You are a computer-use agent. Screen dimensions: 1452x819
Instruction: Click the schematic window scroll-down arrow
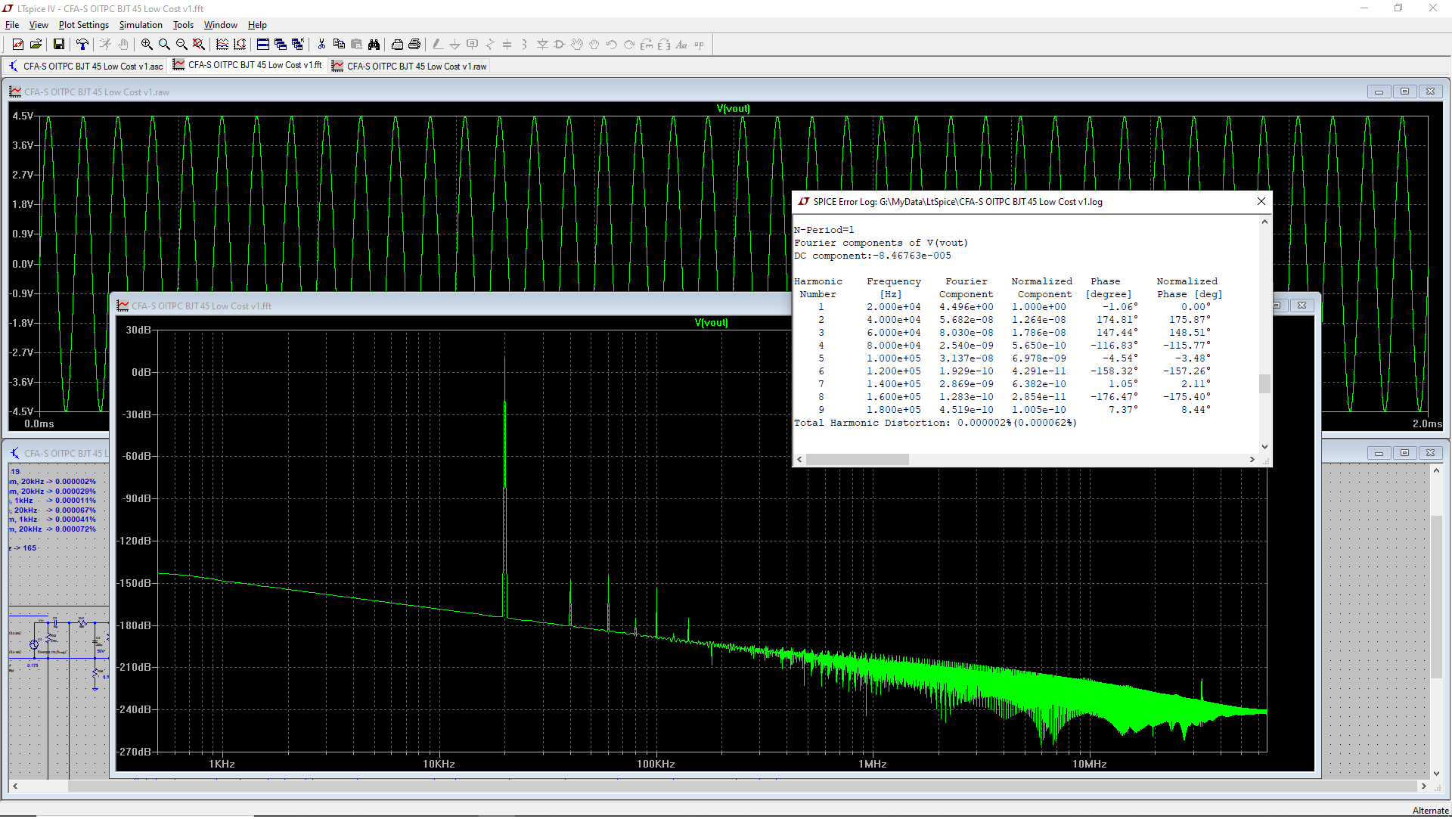(1436, 773)
